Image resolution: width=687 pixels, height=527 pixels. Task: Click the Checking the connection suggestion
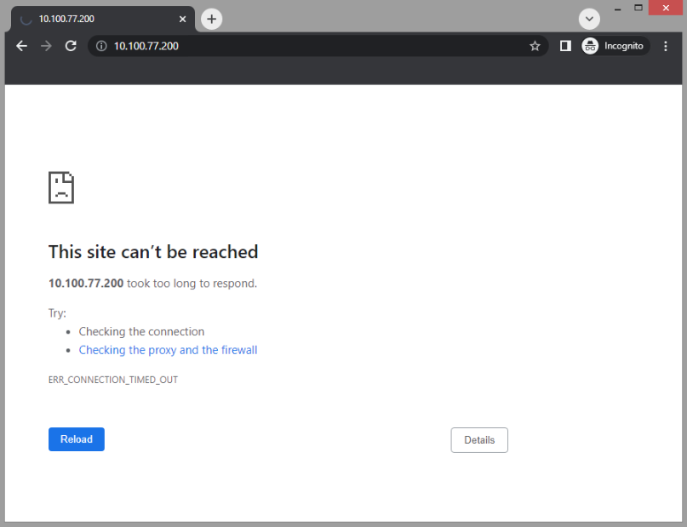(x=141, y=331)
